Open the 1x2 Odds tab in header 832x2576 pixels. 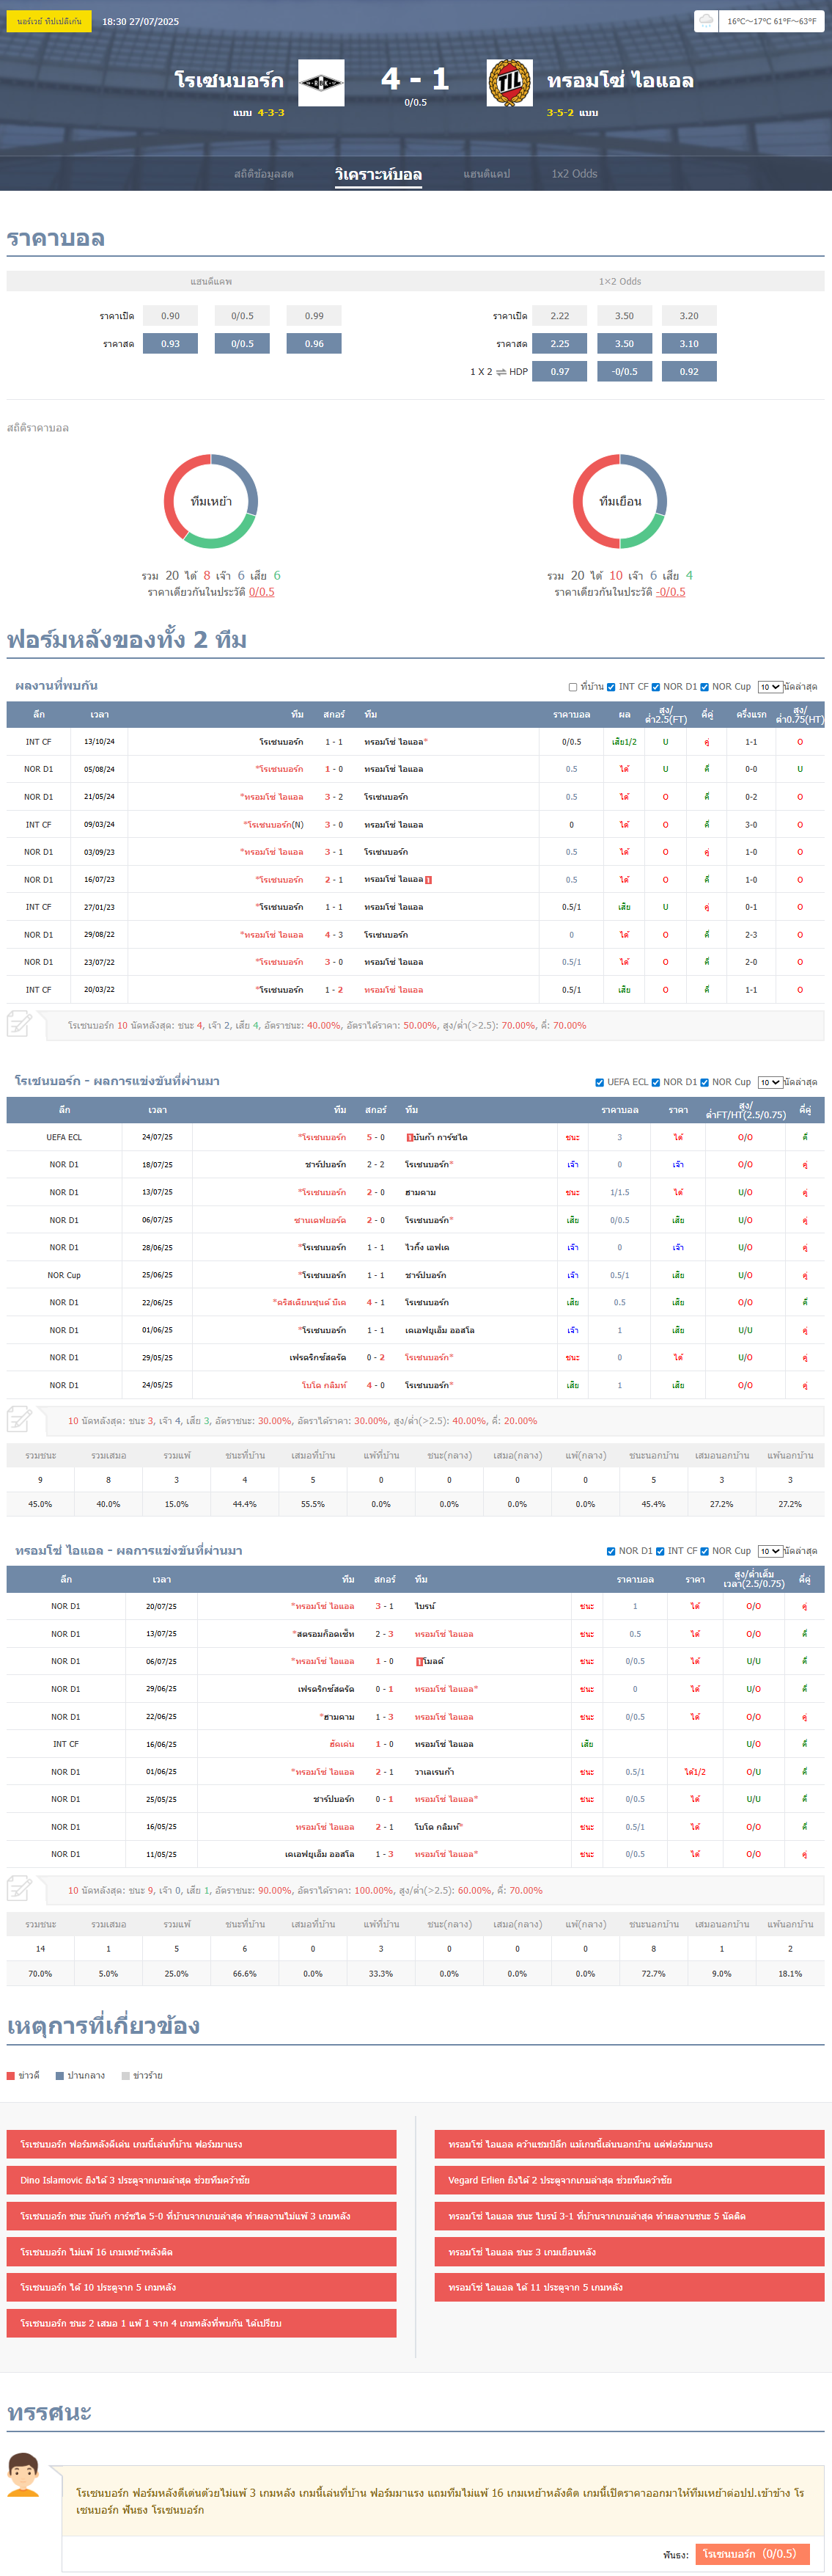pyautogui.click(x=574, y=174)
